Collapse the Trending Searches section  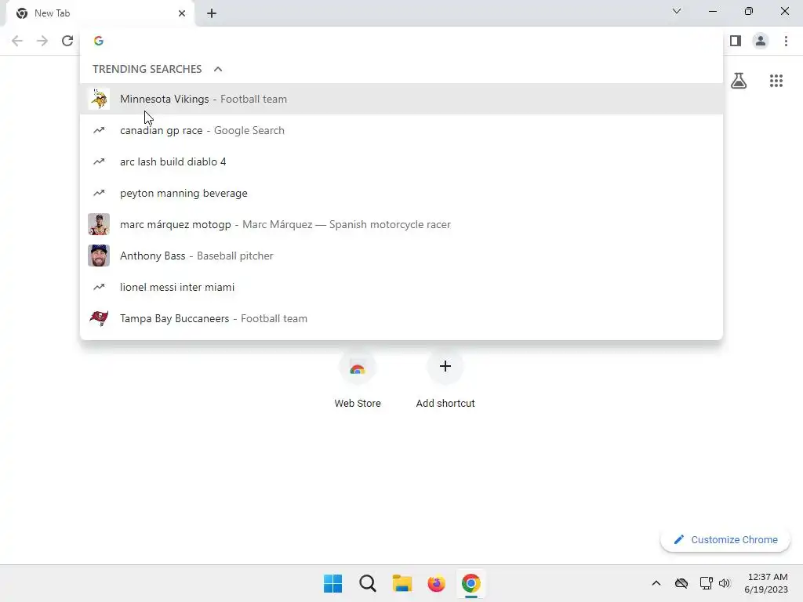pos(218,69)
